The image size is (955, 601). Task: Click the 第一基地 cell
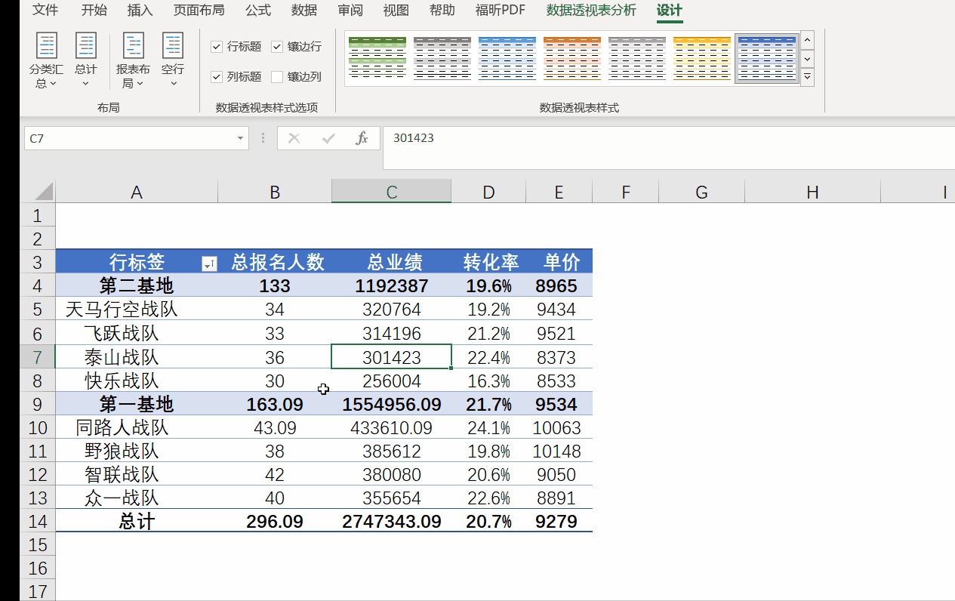pos(137,404)
